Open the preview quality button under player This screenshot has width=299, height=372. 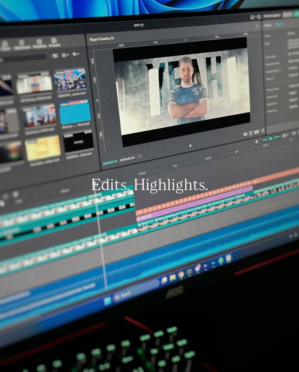tap(256, 132)
